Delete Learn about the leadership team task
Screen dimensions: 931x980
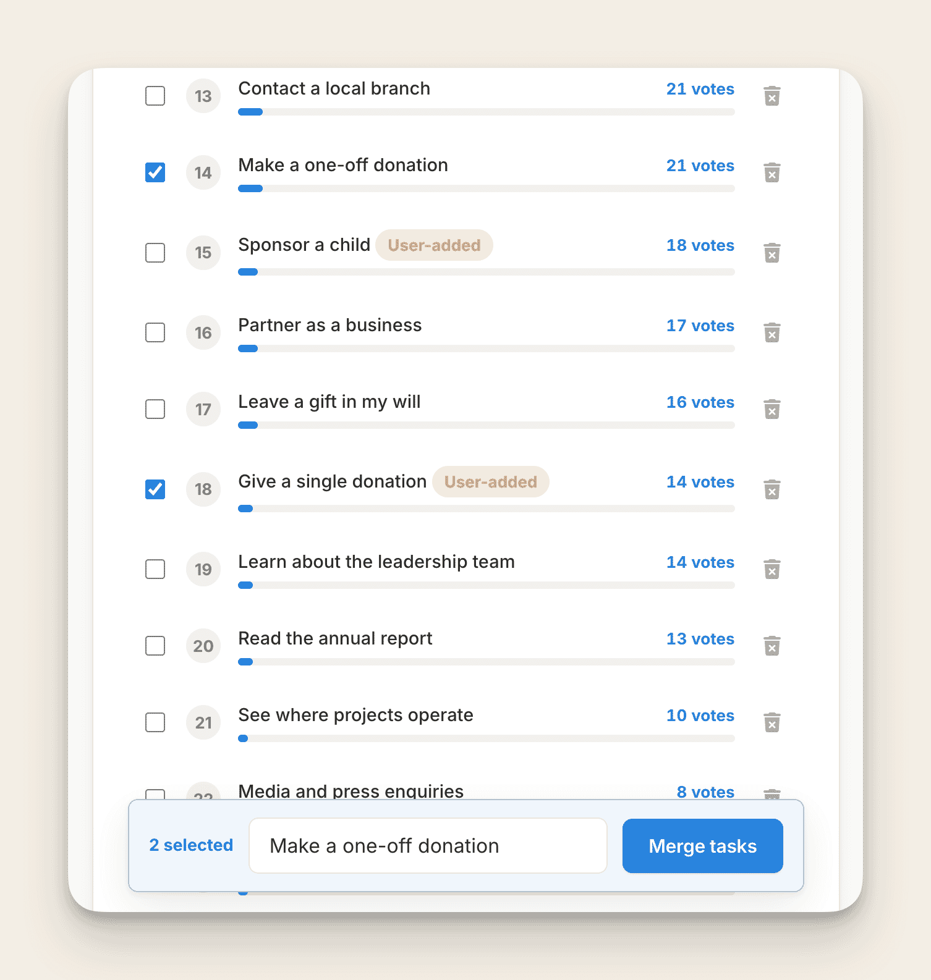(772, 569)
